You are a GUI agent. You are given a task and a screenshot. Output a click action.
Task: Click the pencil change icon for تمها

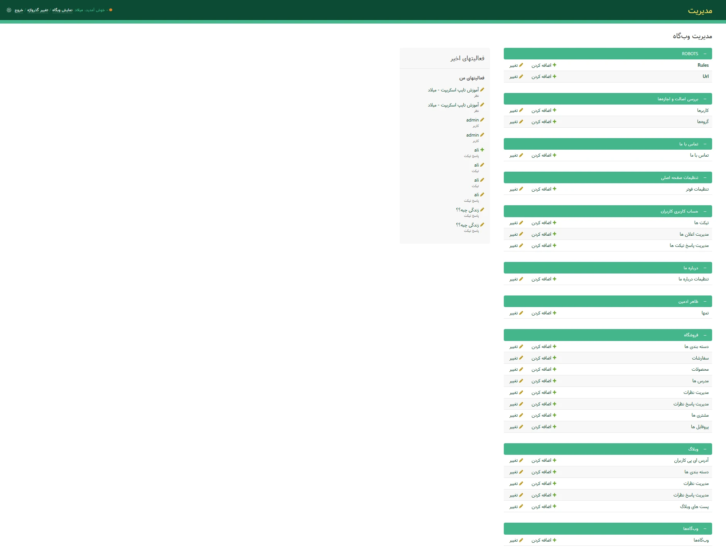(x=521, y=313)
